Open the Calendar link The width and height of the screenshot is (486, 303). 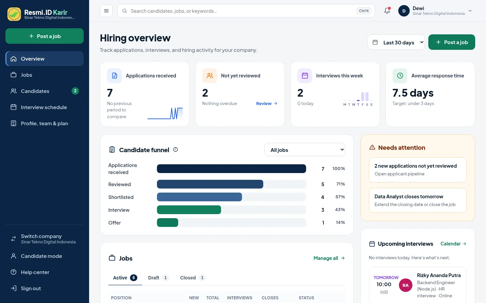click(454, 244)
